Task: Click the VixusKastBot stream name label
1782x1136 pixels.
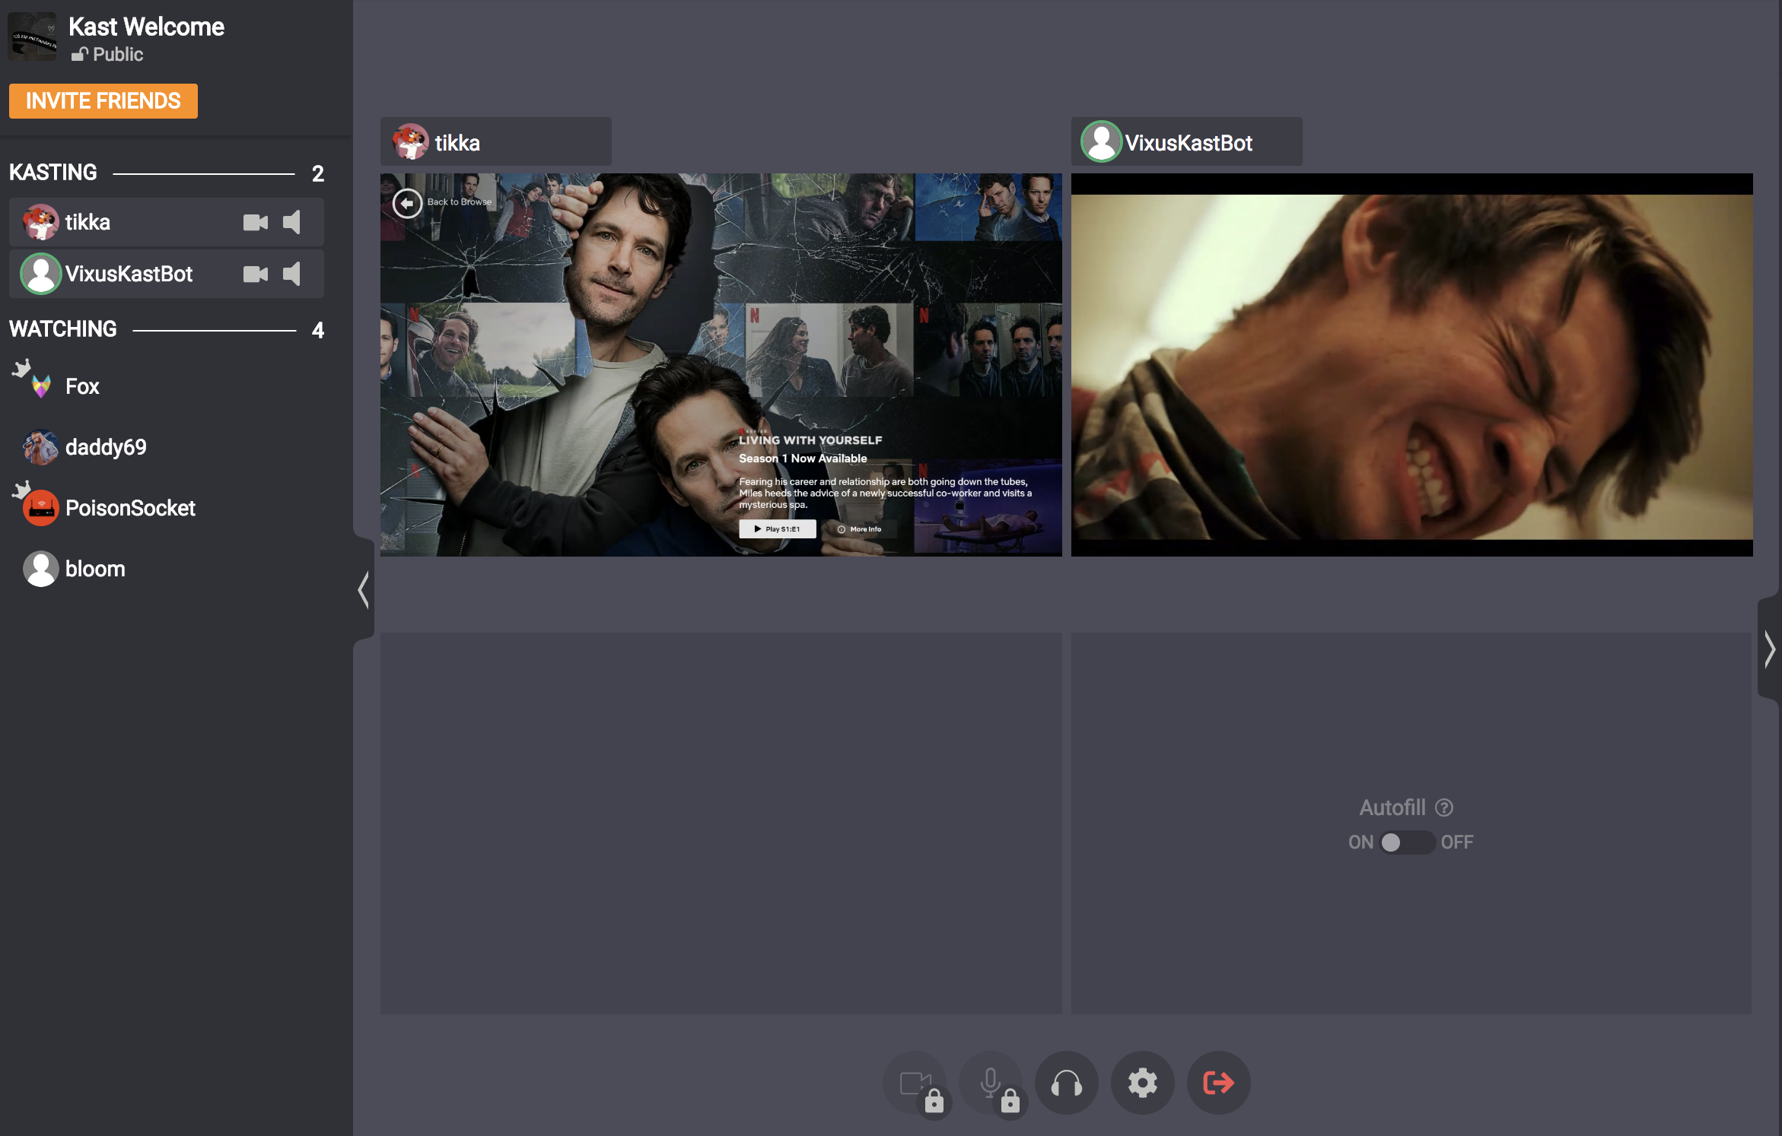Action: point(1187,142)
